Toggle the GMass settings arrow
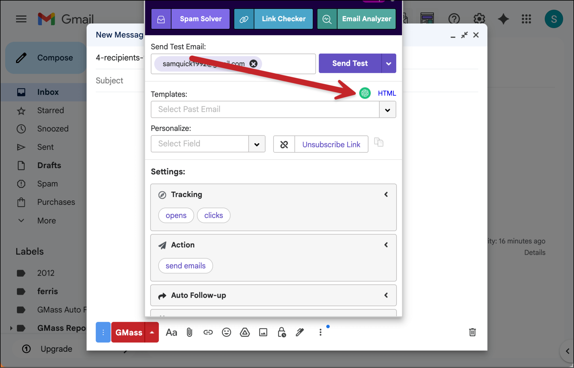The height and width of the screenshot is (368, 574). 152,332
